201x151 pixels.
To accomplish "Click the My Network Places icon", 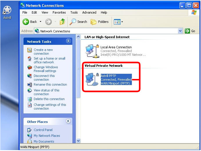I will (x=30, y=136).
